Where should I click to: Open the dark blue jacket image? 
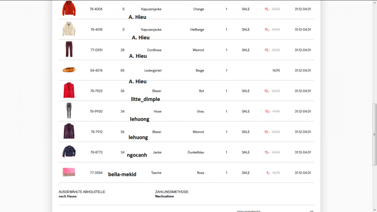pos(69,152)
